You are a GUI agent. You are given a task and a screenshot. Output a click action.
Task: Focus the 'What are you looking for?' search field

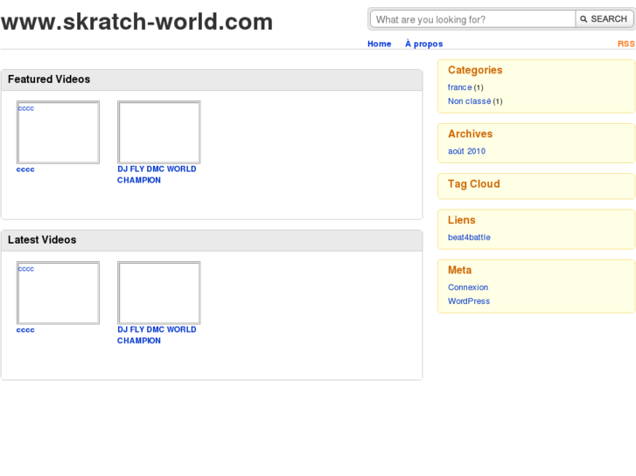473,19
